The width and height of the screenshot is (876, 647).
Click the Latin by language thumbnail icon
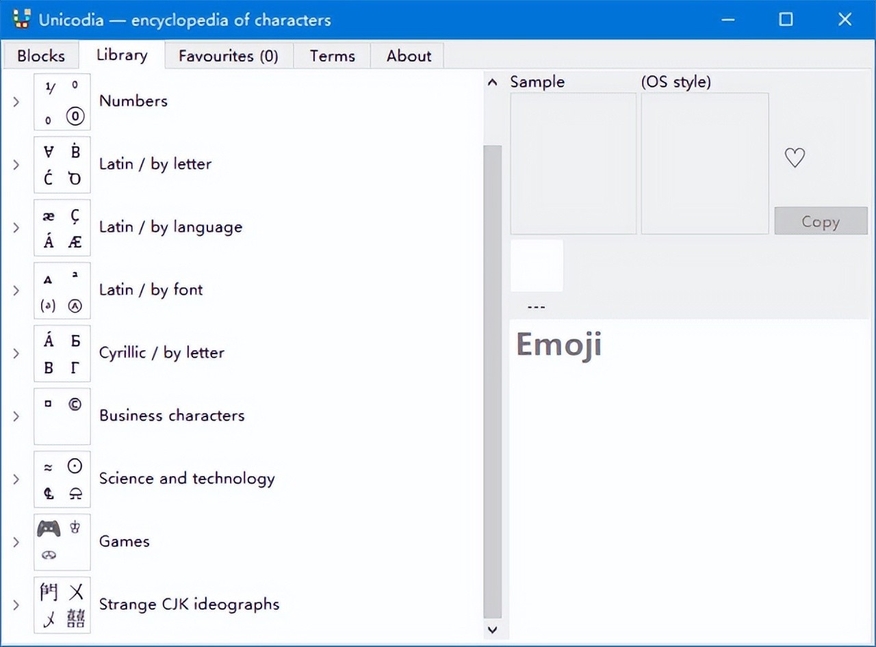(x=62, y=228)
